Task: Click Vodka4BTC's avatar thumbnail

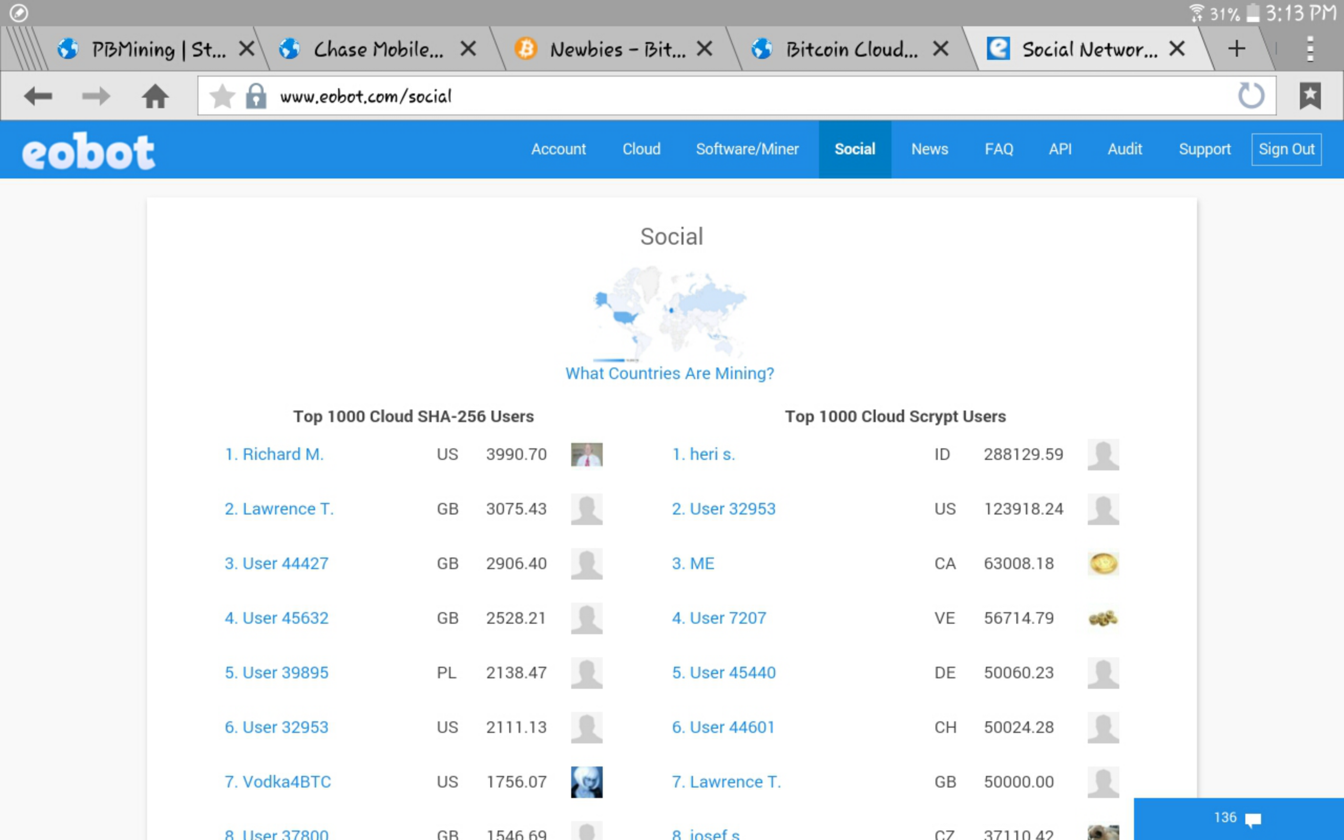Action: pyautogui.click(x=586, y=782)
